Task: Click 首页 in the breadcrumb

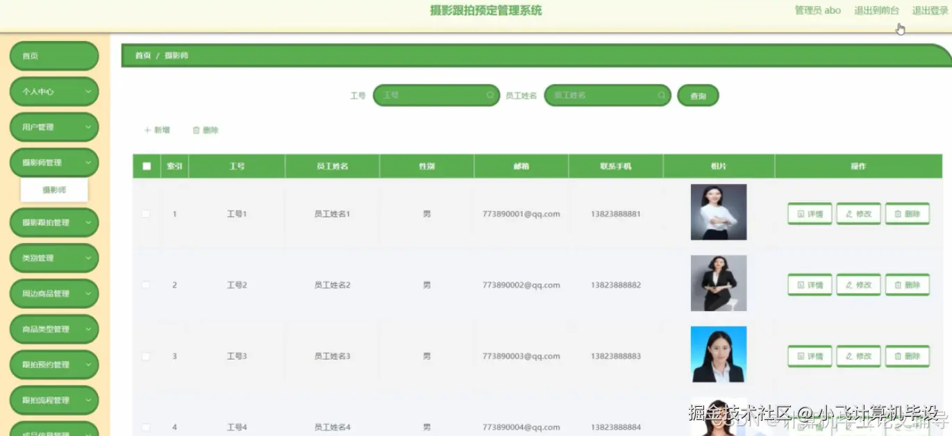Action: point(143,56)
